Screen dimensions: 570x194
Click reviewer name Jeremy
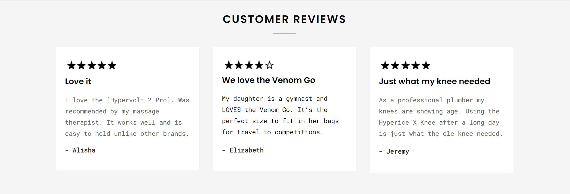pos(397,151)
